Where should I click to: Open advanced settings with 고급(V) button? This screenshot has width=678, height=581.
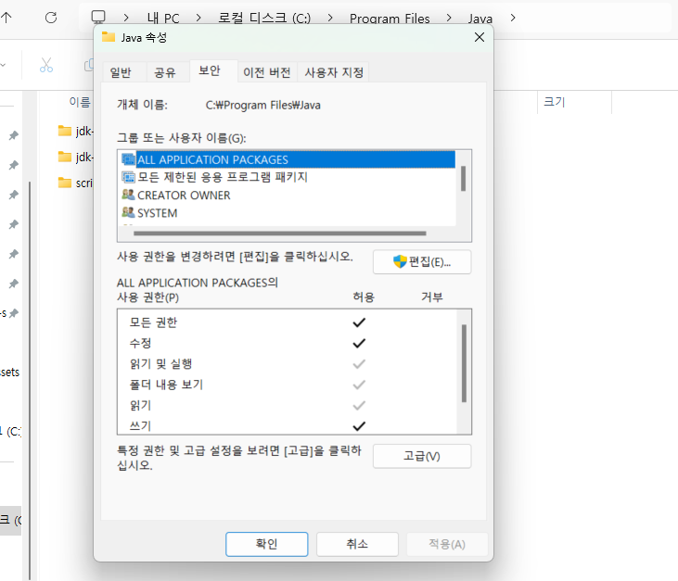coord(422,456)
